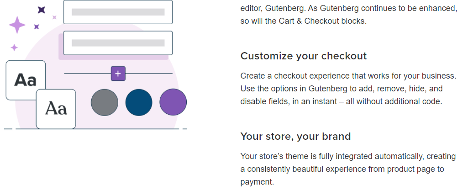Viewport: 473px width, 196px height.
Task: Click the small medium-purple star
Action: 37,27
